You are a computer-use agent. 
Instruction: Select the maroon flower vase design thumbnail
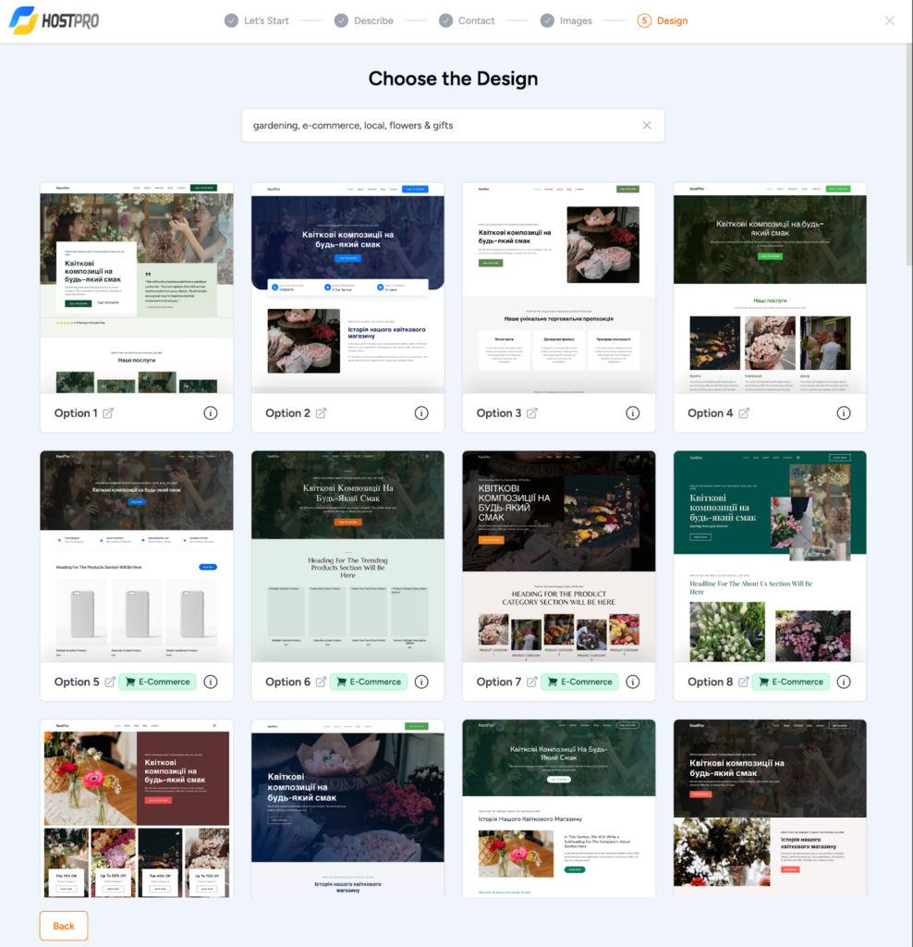coord(137,808)
